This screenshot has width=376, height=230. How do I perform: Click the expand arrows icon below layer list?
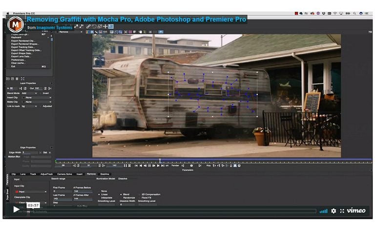point(22,78)
